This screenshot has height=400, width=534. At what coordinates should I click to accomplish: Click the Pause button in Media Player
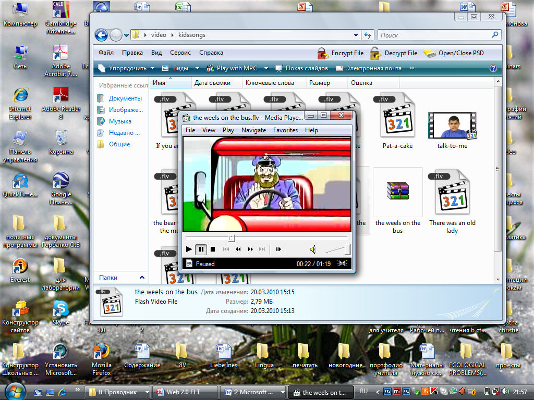click(201, 249)
